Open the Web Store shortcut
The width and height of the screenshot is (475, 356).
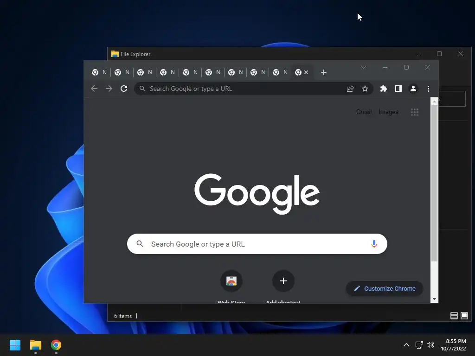pyautogui.click(x=231, y=281)
